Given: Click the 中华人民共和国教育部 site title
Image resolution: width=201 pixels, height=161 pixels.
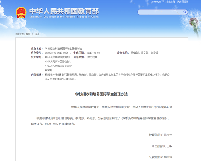Looking at the screenshot, I should coord(64,11).
